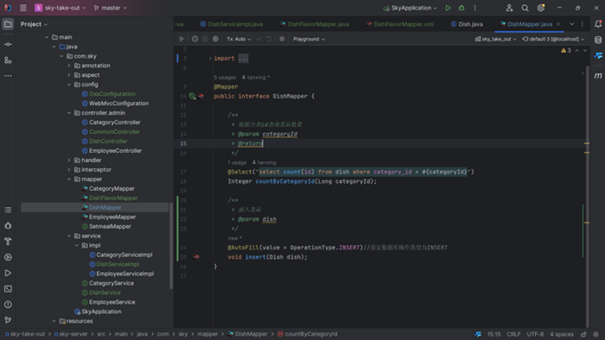Viewport: 605px width, 340px height.
Task: Open SkyApplication in project tree
Action: (101, 312)
